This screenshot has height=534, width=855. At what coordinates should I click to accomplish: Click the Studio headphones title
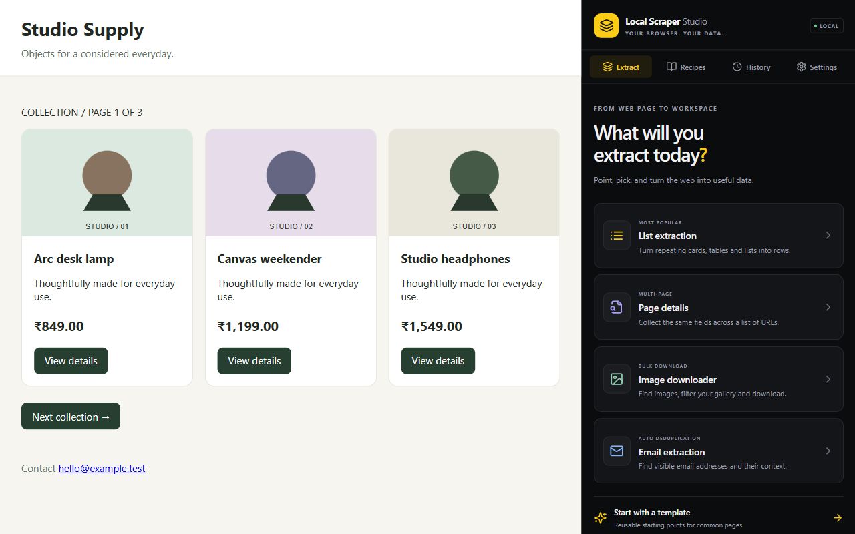(x=456, y=259)
